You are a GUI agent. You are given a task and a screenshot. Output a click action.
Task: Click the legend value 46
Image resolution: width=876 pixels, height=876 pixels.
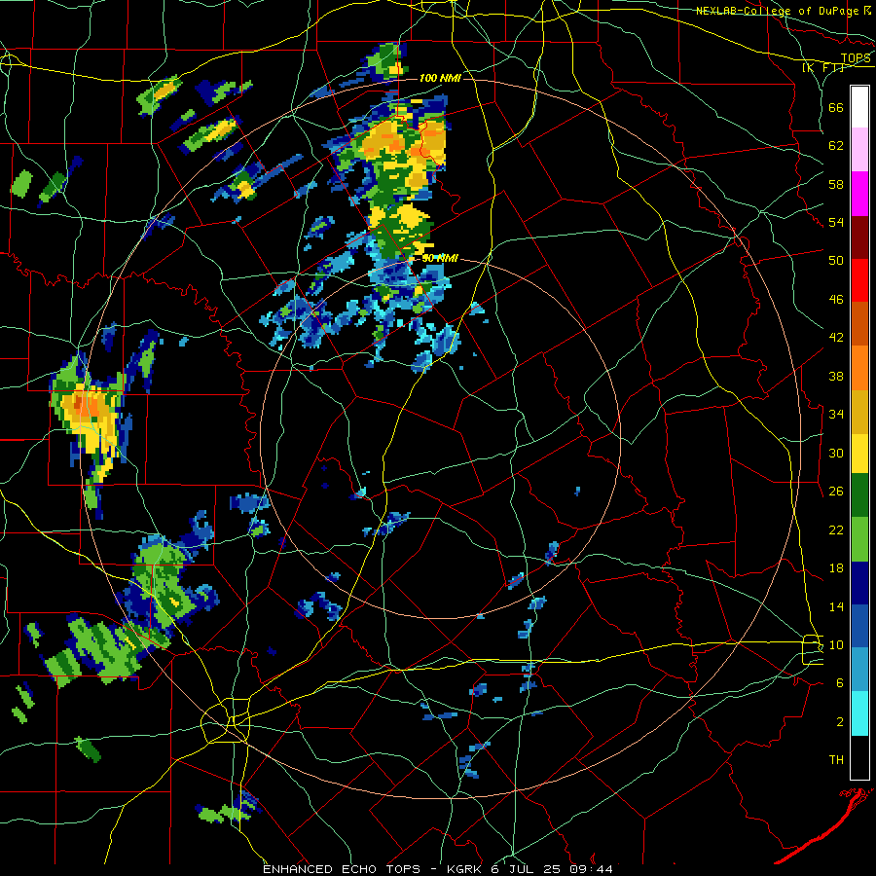click(x=836, y=300)
